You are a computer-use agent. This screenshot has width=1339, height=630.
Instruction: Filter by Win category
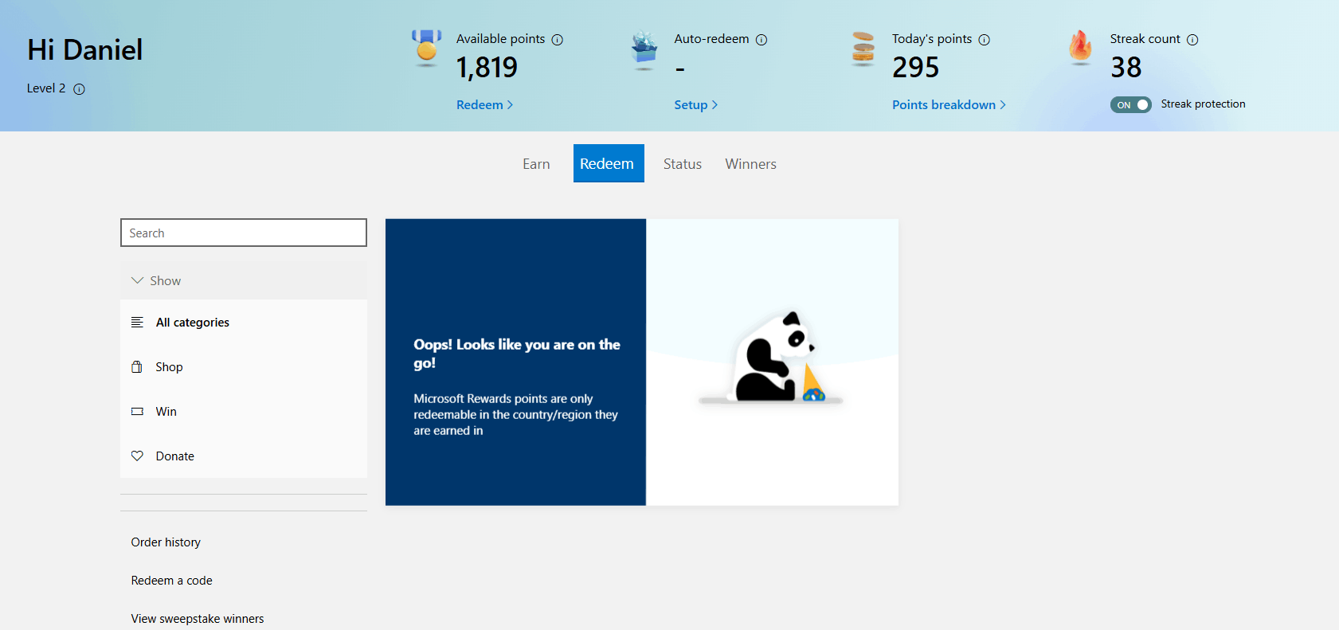244,411
